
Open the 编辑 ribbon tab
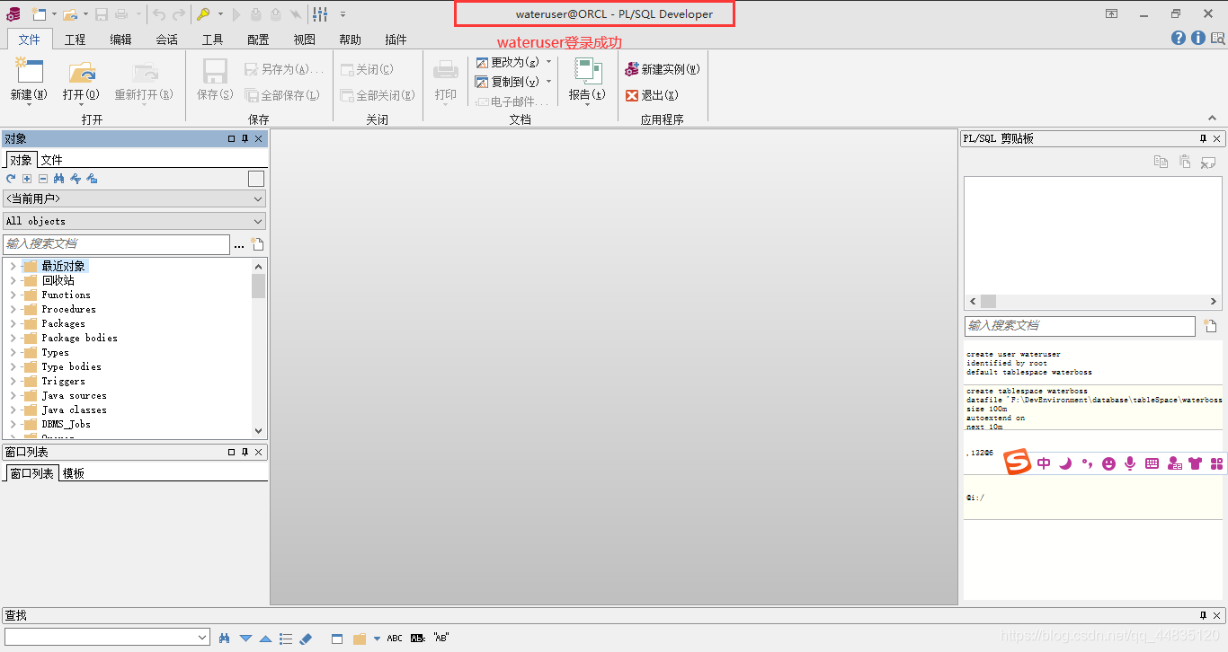pyautogui.click(x=121, y=40)
